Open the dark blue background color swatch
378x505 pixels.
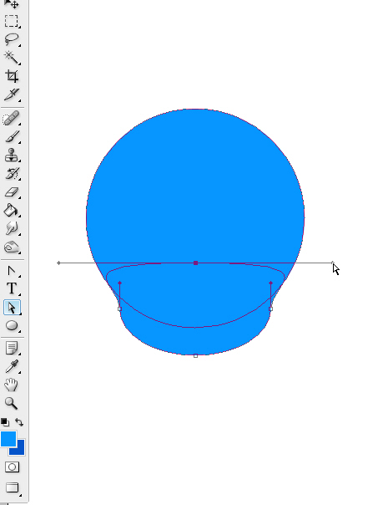[x=19, y=449]
